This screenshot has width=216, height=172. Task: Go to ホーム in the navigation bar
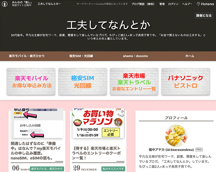[x=190, y=56]
